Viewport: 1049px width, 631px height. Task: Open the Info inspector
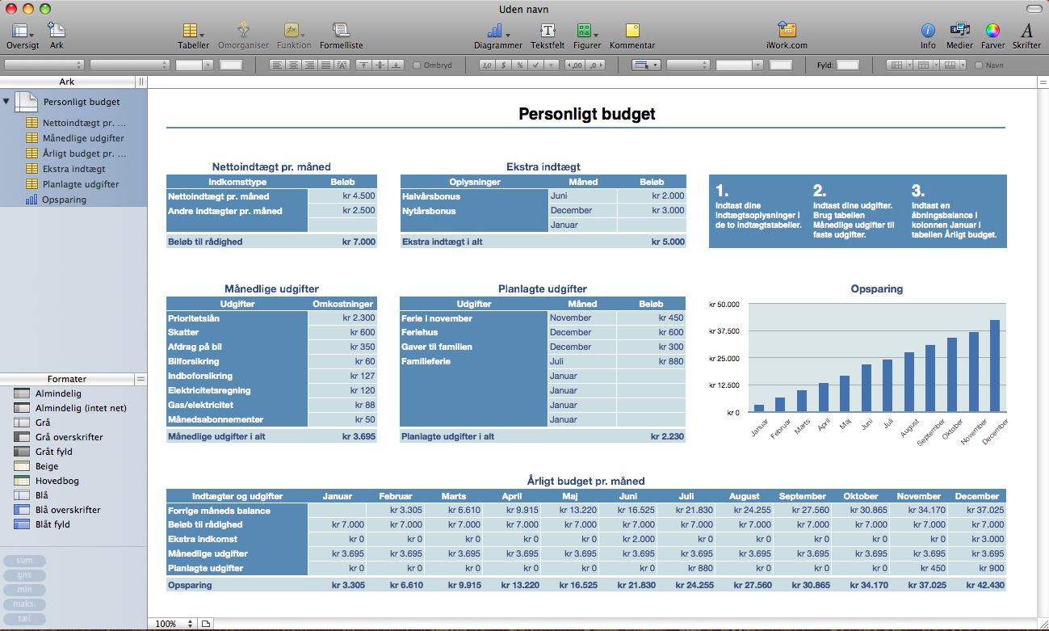click(x=928, y=32)
